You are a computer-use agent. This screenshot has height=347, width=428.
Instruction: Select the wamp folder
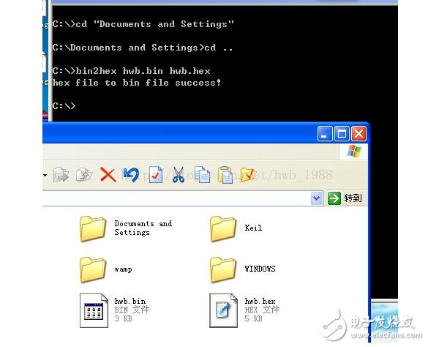pyautogui.click(x=106, y=269)
